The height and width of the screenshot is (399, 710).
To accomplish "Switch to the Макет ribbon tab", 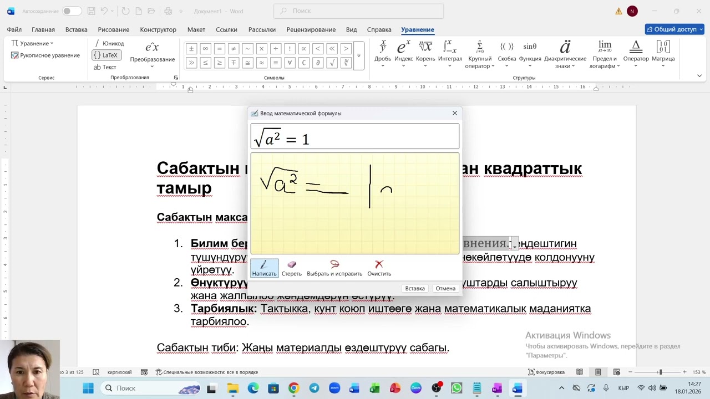I will coord(196,29).
